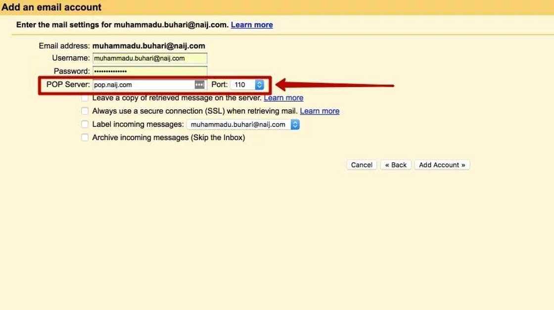Select the POP Server text field

pyautogui.click(x=143, y=85)
